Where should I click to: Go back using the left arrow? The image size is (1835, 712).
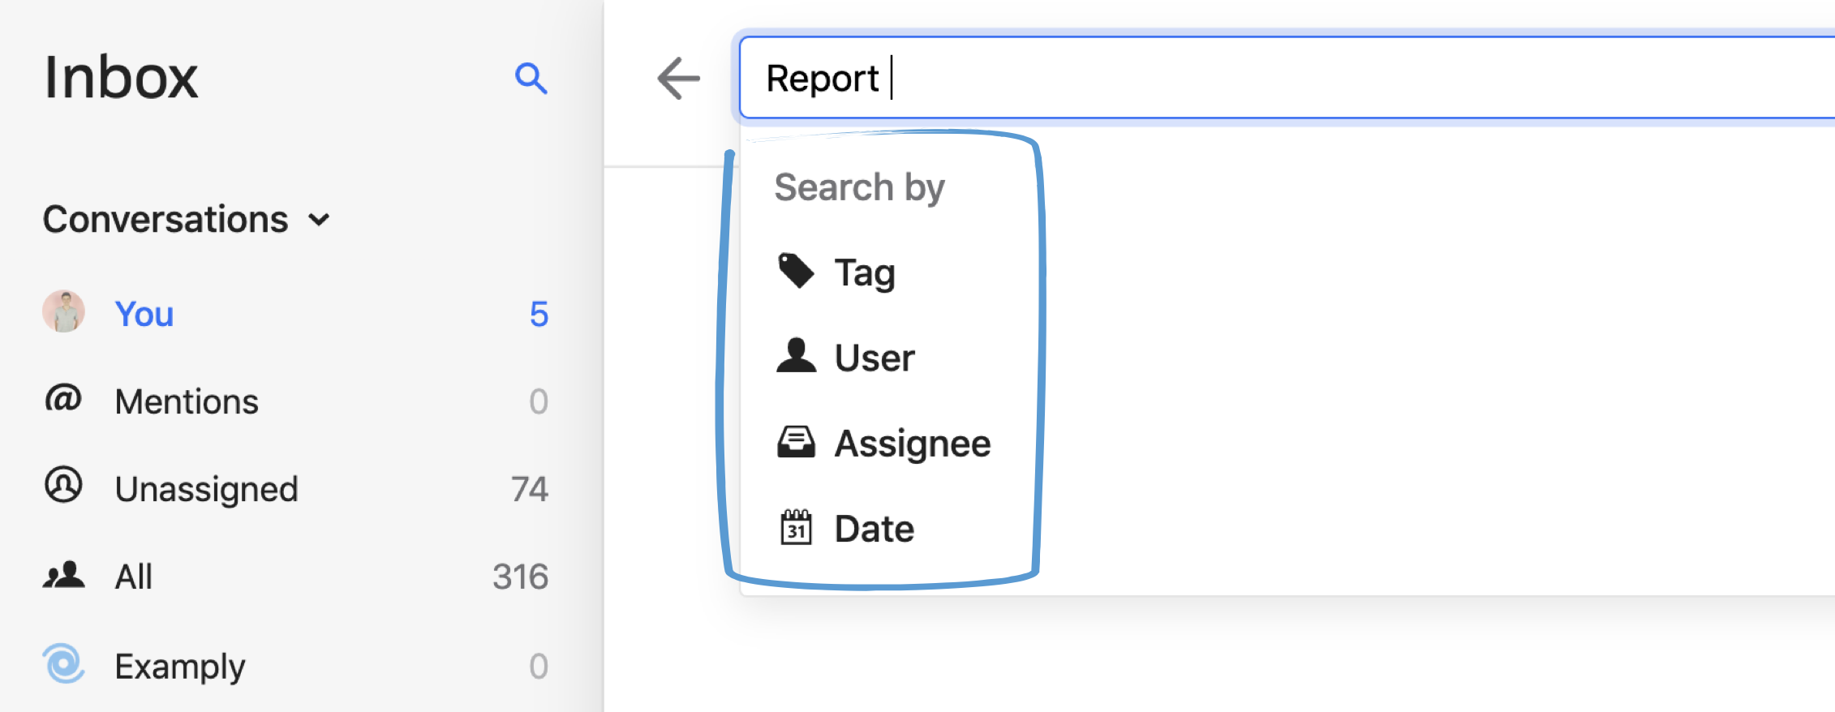678,79
